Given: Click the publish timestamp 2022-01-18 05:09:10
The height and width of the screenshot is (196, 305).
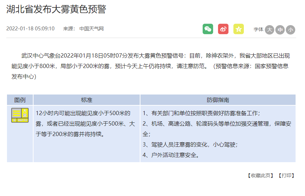Looking at the screenshot, I should (30, 29).
